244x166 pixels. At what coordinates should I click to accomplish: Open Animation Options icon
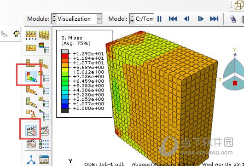coord(44,144)
